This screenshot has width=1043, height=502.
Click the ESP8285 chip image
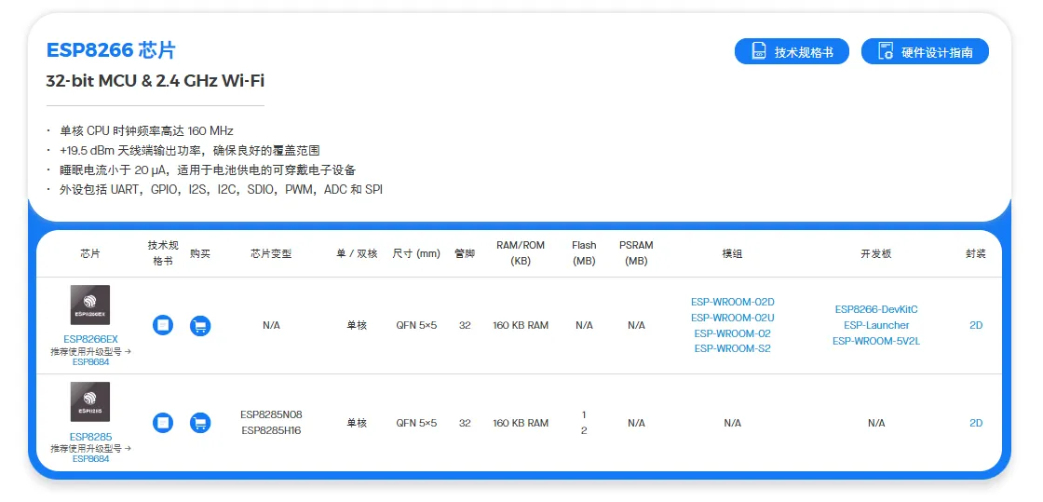pos(90,402)
